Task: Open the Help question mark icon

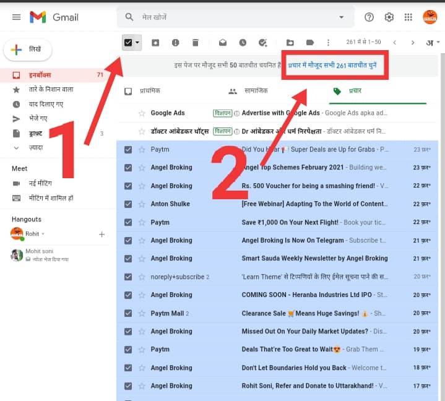Action: pos(369,17)
